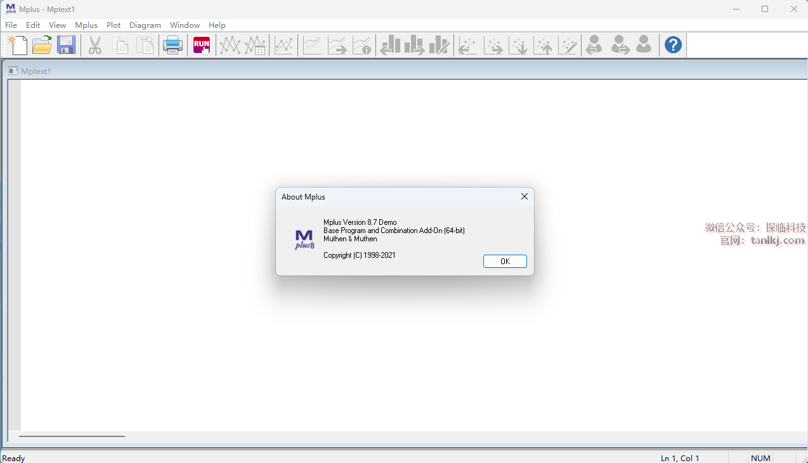Viewport: 808px width, 463px height.
Task: Close the Mplus main window
Action: 793,9
